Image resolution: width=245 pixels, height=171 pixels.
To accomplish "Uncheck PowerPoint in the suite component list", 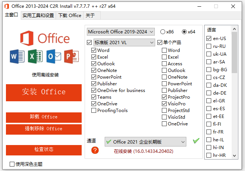I will 94,77.
